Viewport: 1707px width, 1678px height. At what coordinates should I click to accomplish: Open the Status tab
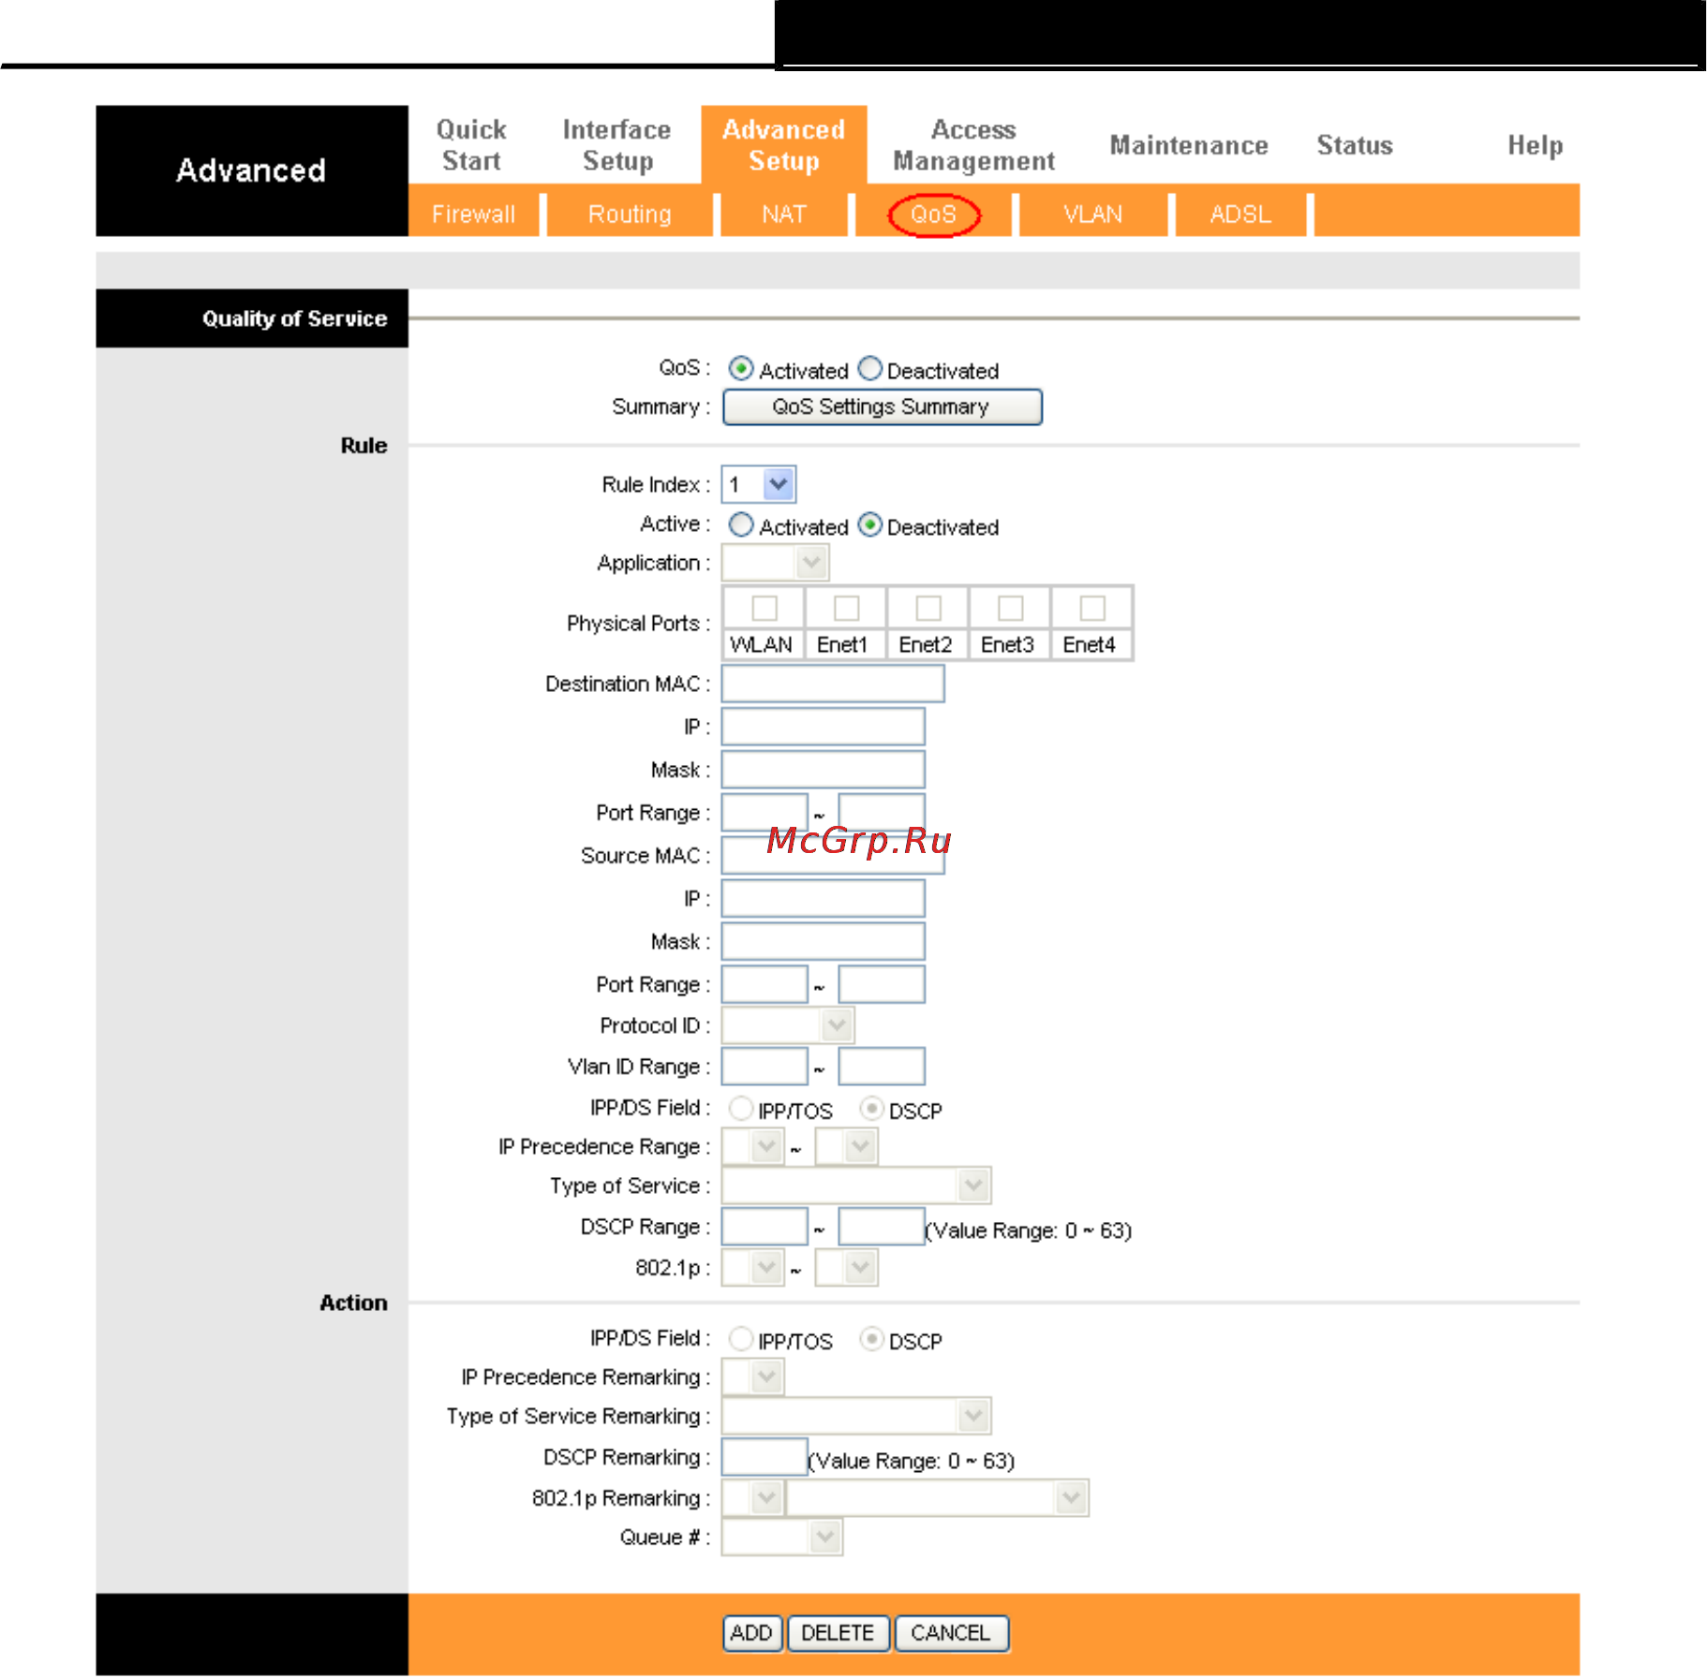pyautogui.click(x=1355, y=145)
